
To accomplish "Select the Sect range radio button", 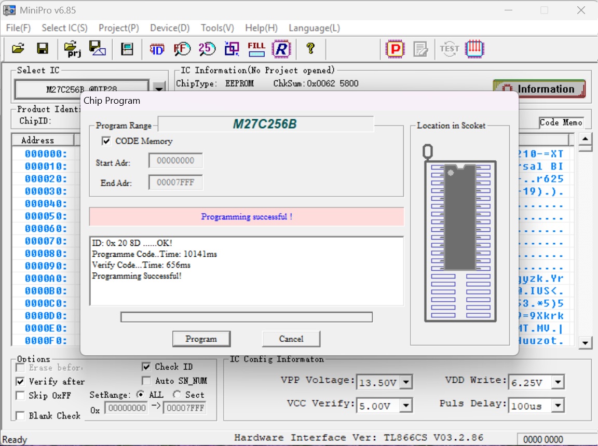I will (178, 395).
